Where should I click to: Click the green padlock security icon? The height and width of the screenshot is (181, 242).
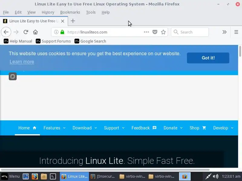62,32
